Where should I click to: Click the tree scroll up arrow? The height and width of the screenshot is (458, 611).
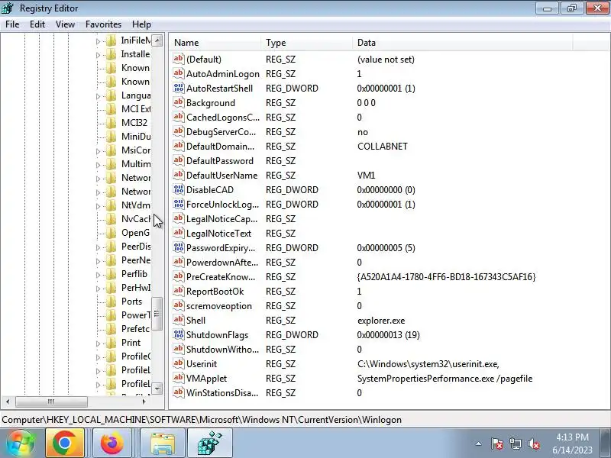pos(157,40)
